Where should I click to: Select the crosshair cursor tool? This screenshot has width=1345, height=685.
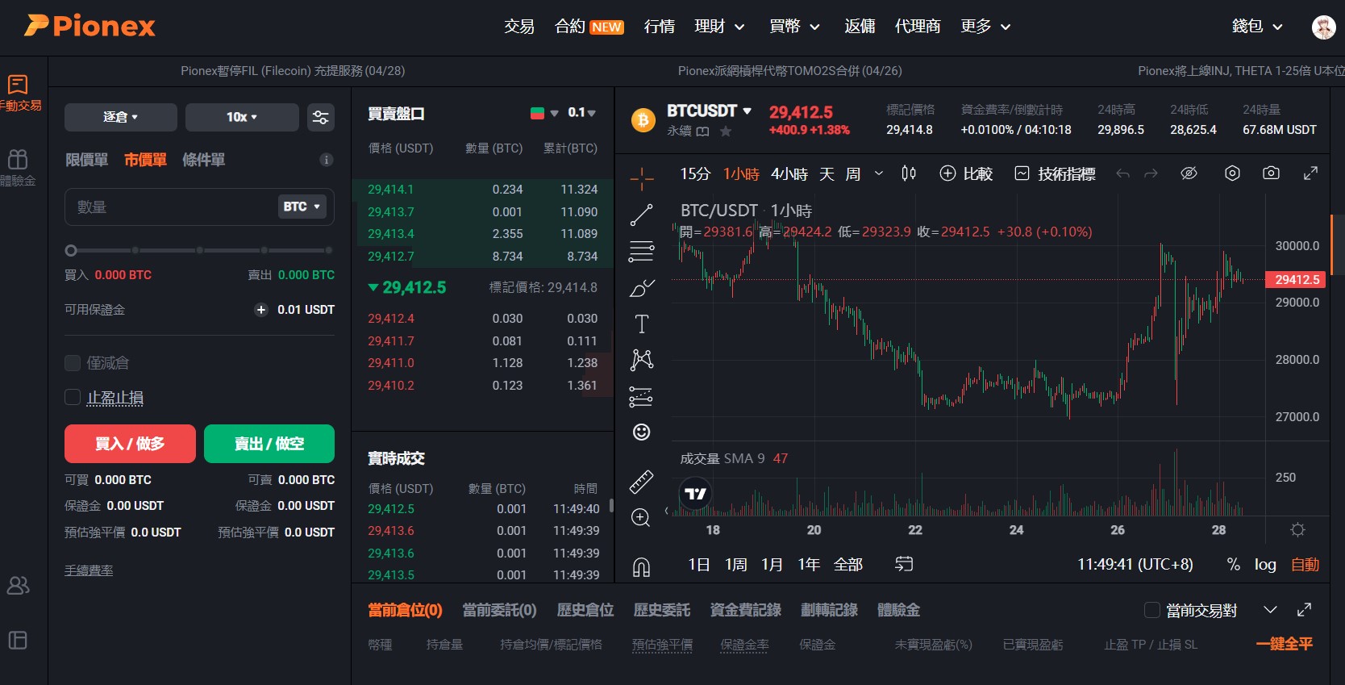click(x=641, y=178)
